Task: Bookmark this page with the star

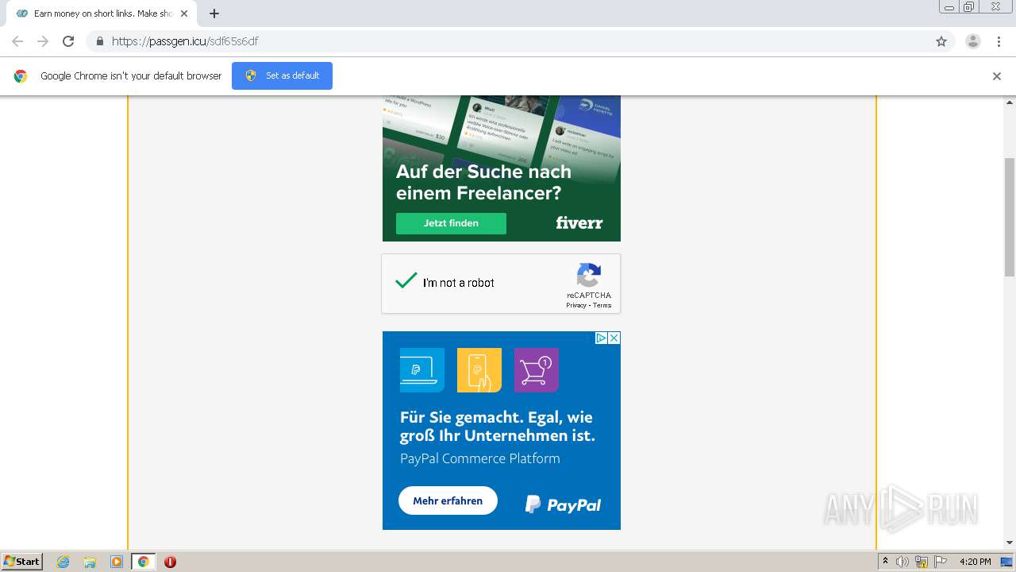Action: click(x=941, y=41)
